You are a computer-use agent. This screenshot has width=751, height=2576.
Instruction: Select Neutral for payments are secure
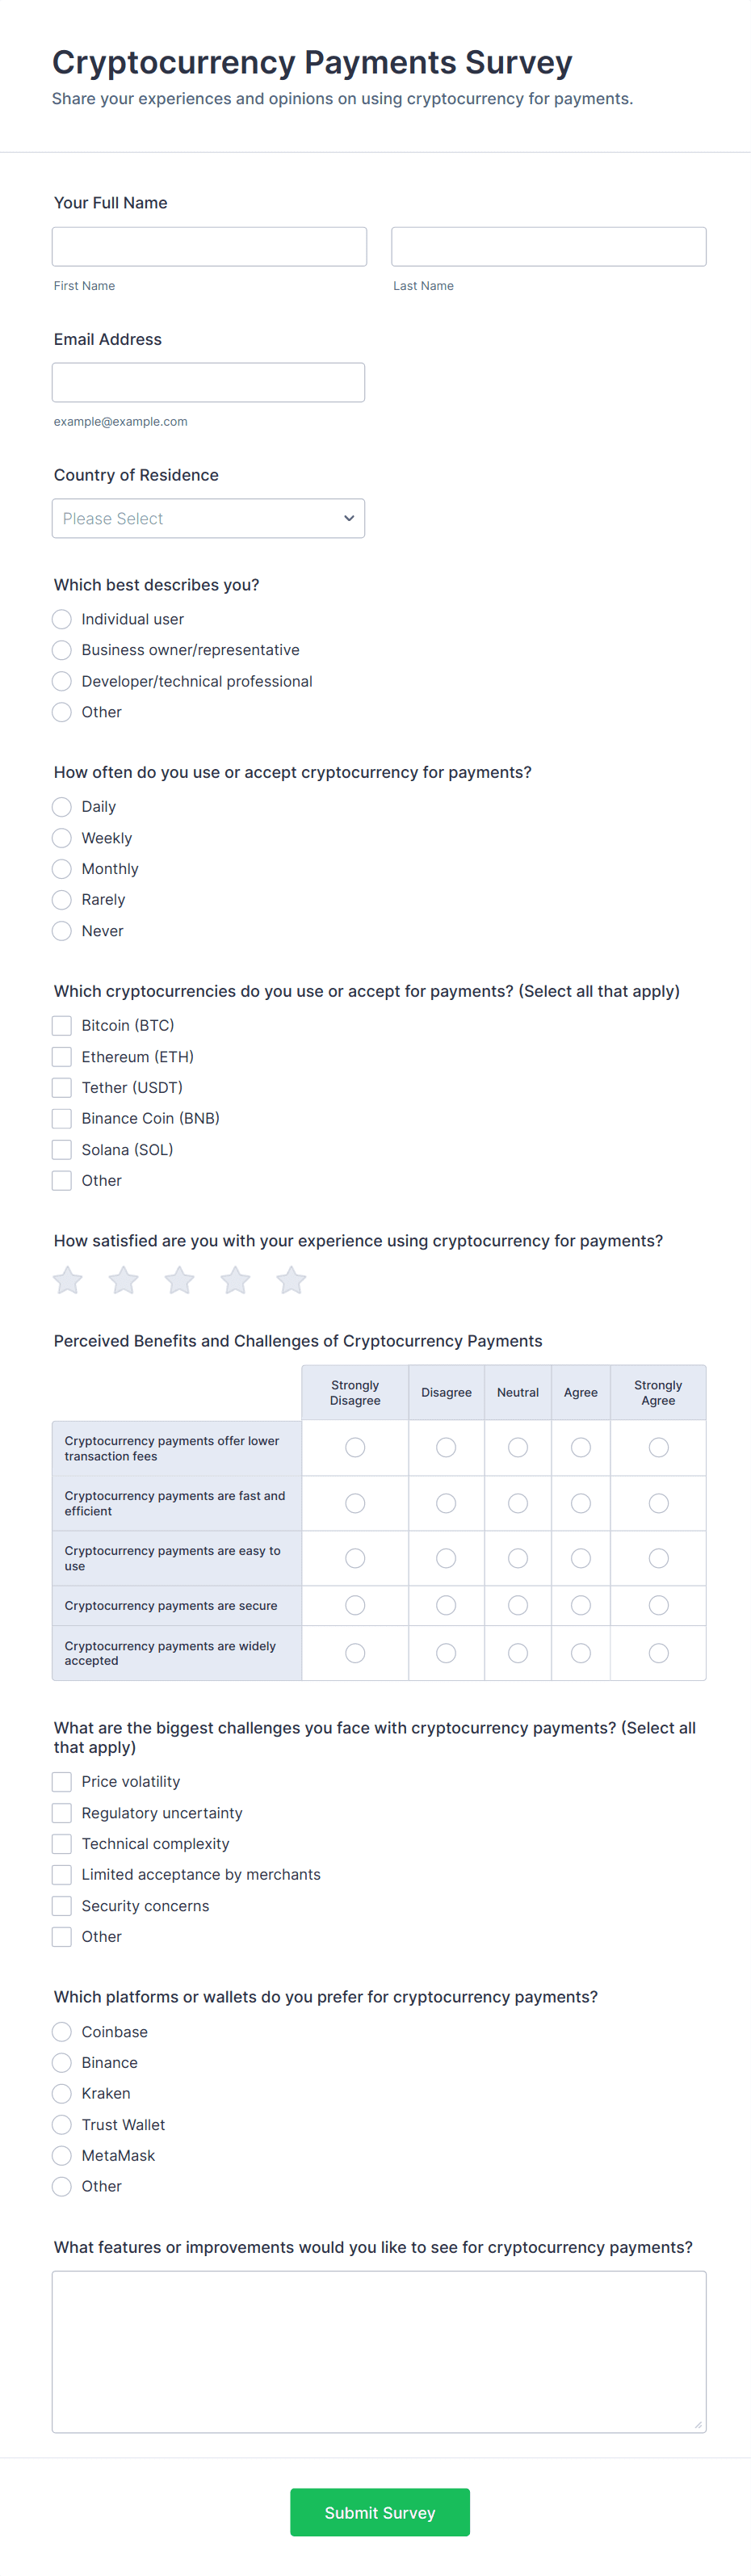(518, 1605)
